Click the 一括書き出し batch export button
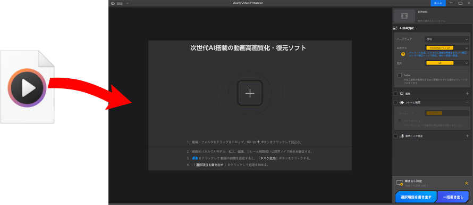This screenshot has width=473, height=205. point(453,197)
